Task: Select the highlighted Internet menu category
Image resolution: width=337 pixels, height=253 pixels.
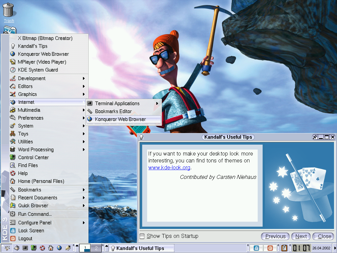Action: [x=49, y=102]
